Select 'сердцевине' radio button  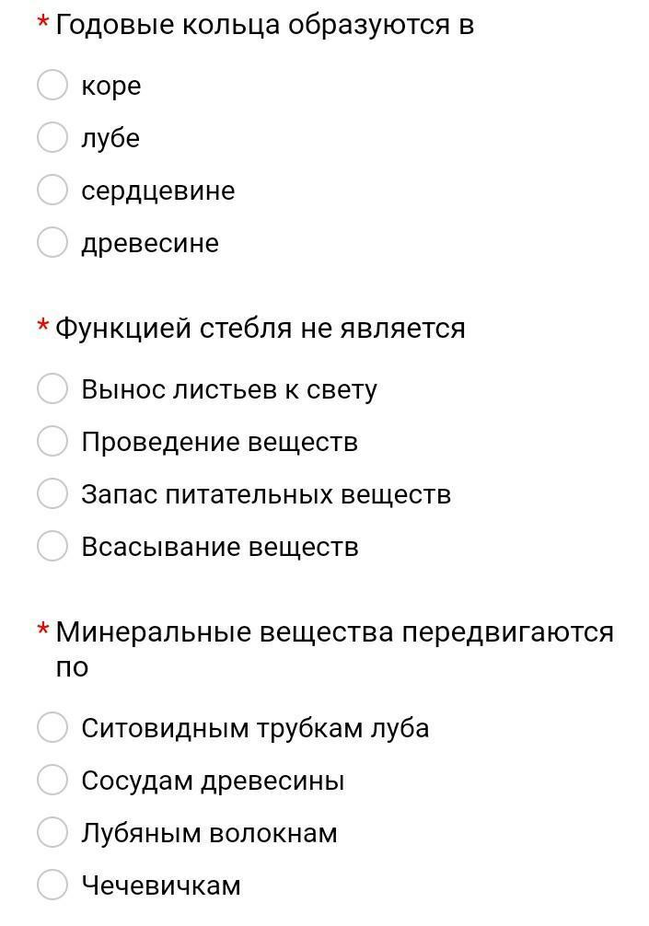click(52, 190)
